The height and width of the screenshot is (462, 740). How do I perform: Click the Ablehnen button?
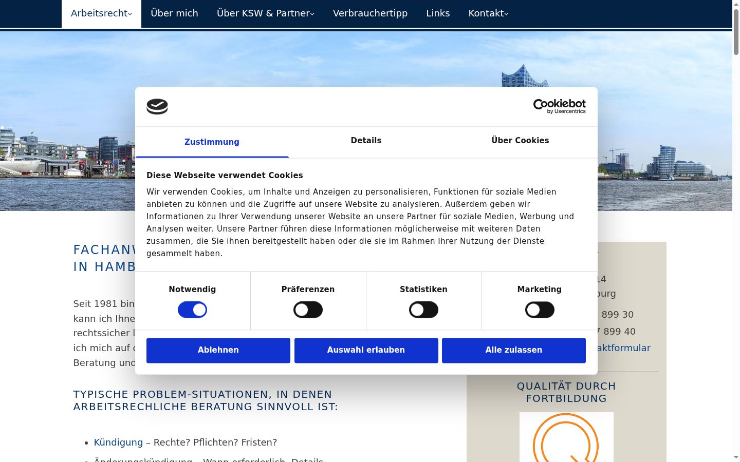[x=218, y=350]
